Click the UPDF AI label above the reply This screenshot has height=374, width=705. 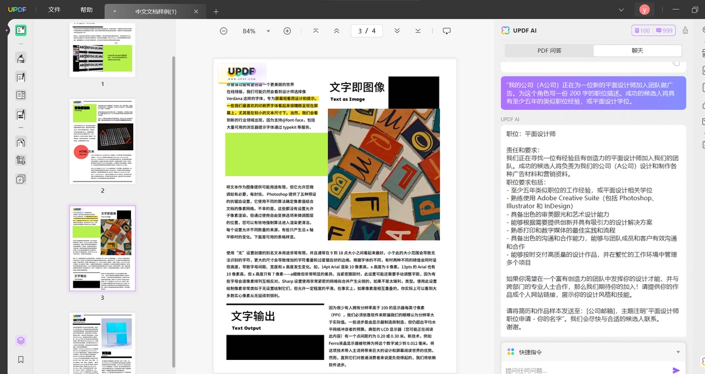click(x=510, y=119)
